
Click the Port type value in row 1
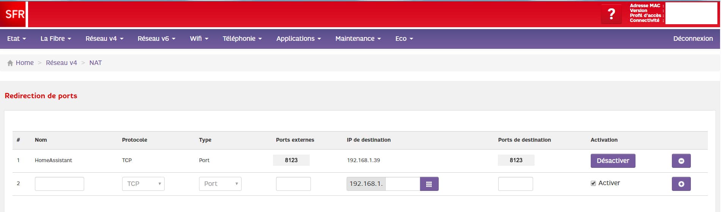coord(204,160)
